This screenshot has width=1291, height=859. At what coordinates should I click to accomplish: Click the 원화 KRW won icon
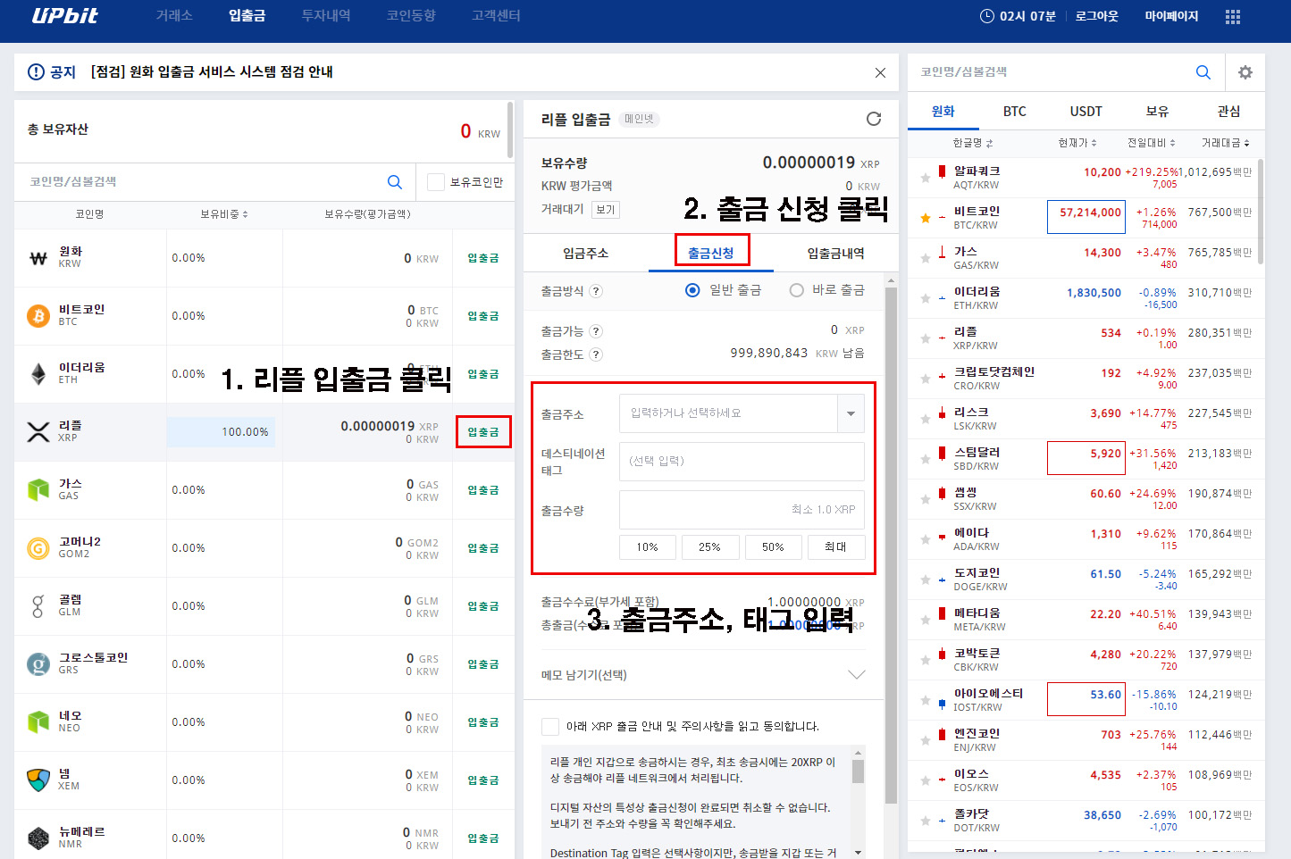[x=38, y=258]
